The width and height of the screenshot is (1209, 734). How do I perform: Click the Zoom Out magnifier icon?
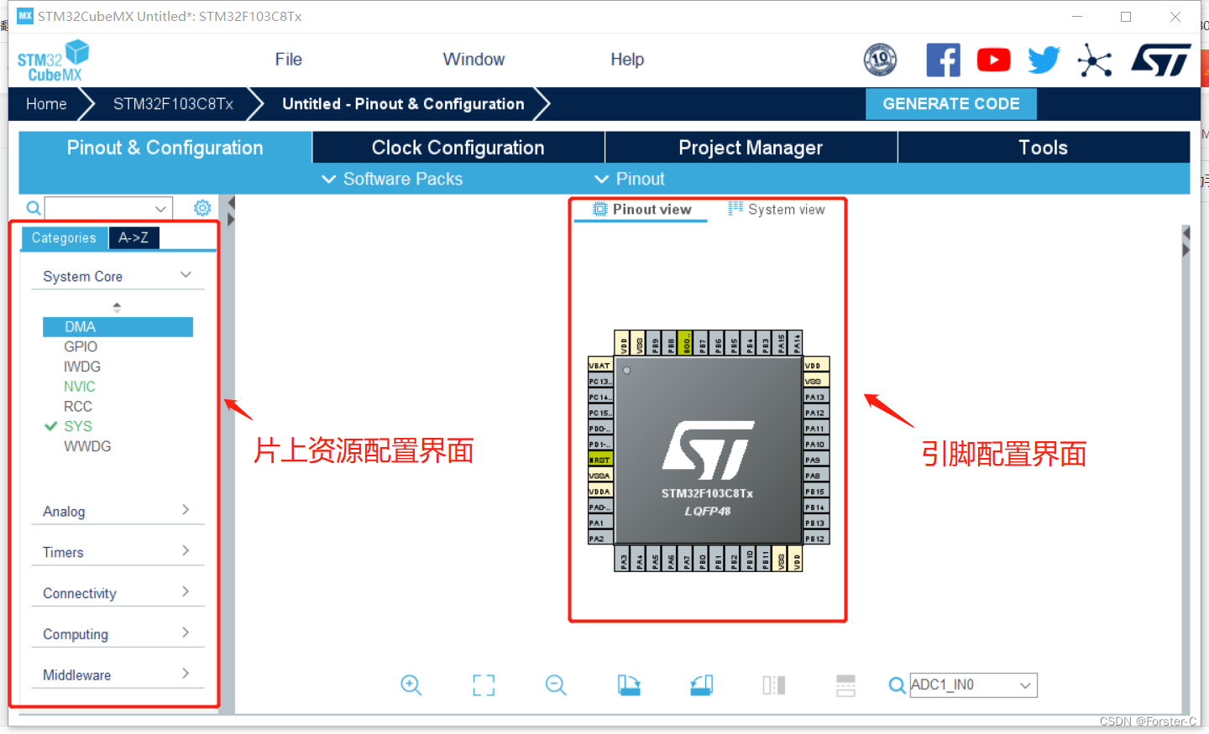tap(556, 685)
